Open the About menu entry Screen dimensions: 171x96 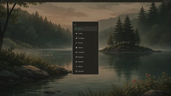tap(85, 66)
